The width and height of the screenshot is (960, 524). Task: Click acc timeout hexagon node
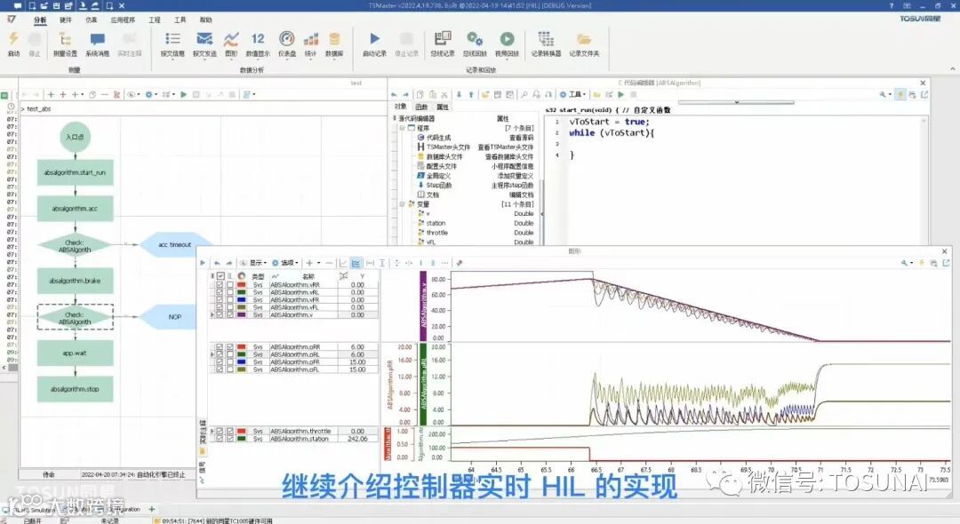coord(175,244)
